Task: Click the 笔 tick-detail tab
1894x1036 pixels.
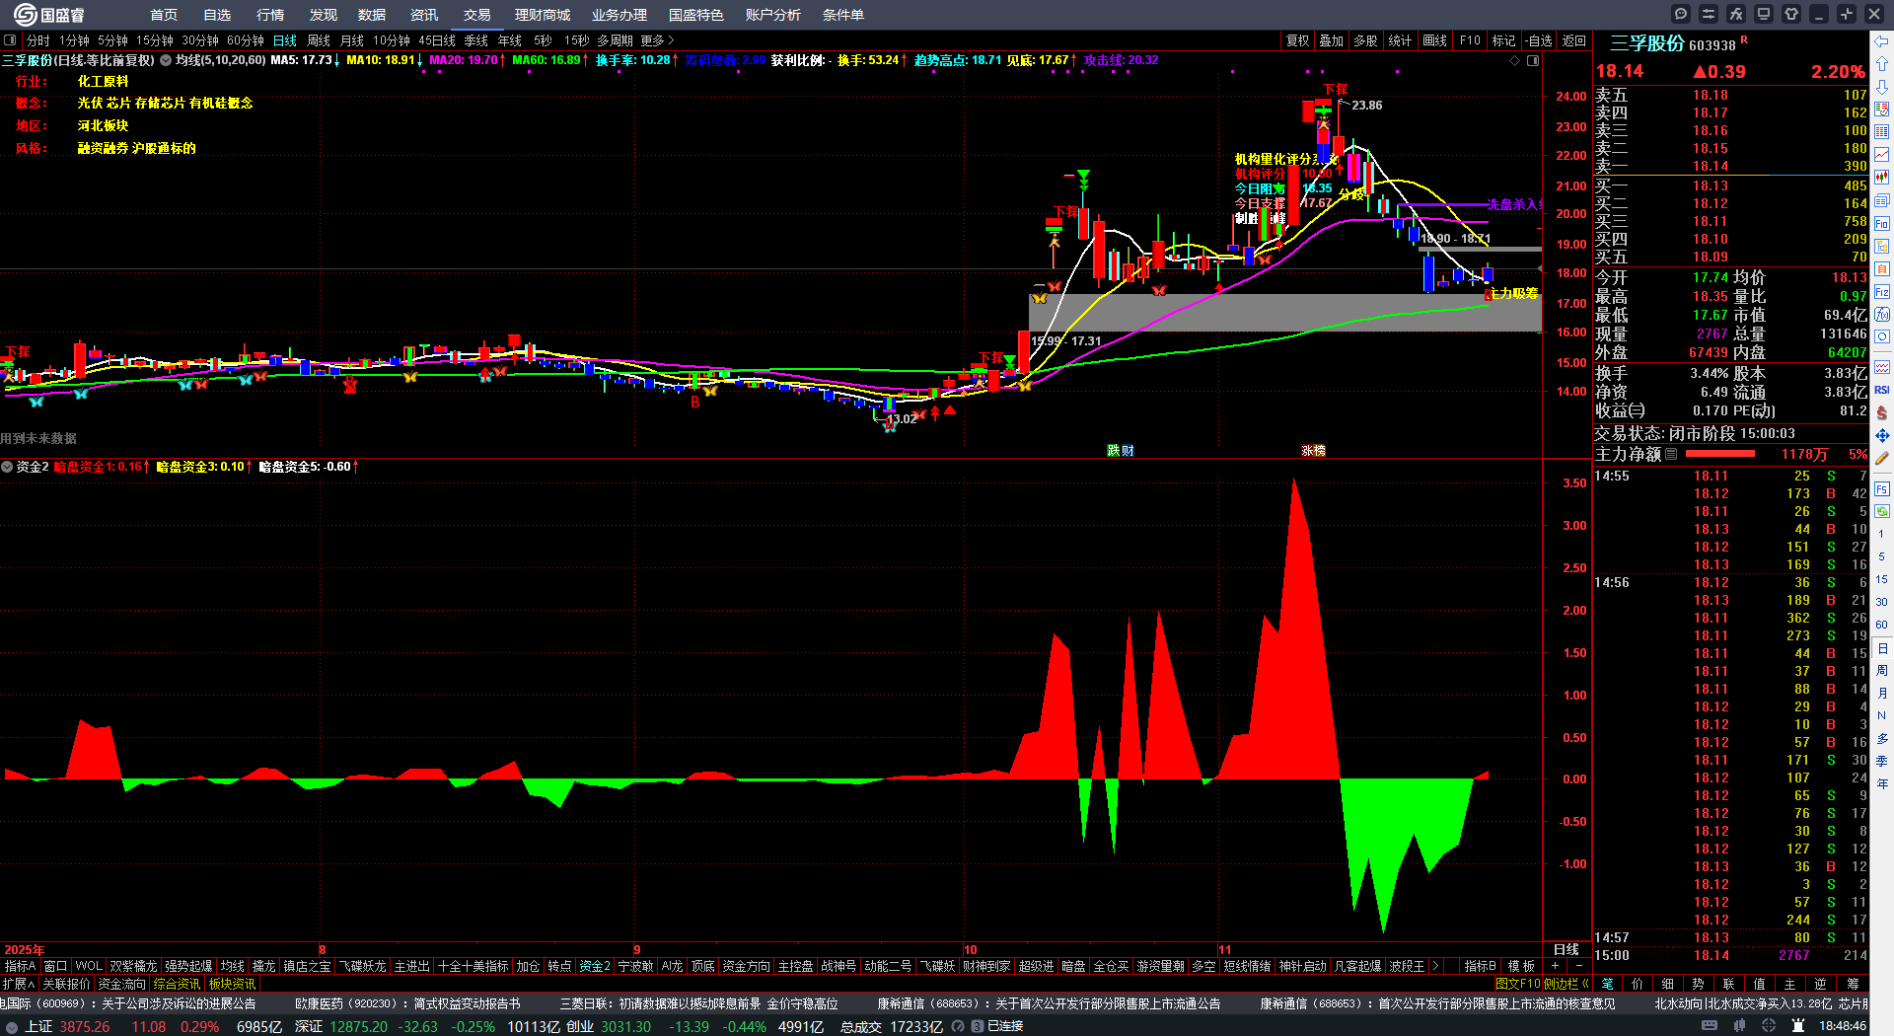Action: click(1608, 984)
